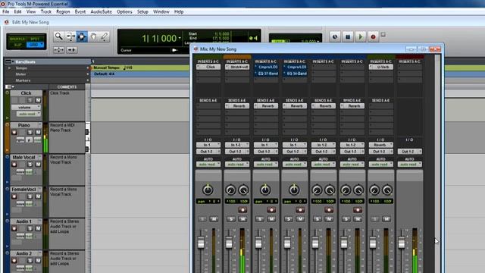Viewport: 485px width, 273px height.
Task: Click the round transport button left of Stop
Action: point(335,36)
